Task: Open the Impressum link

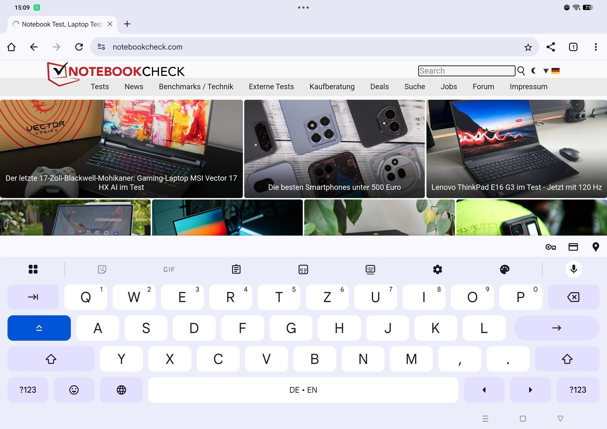Action: tap(529, 87)
